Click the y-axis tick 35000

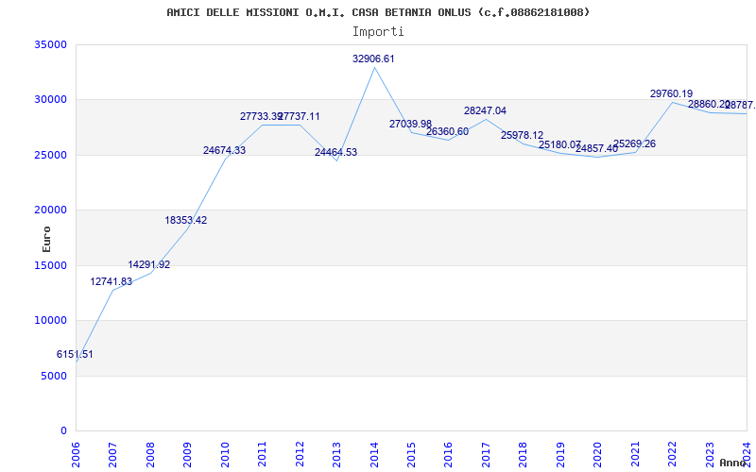click(x=50, y=44)
